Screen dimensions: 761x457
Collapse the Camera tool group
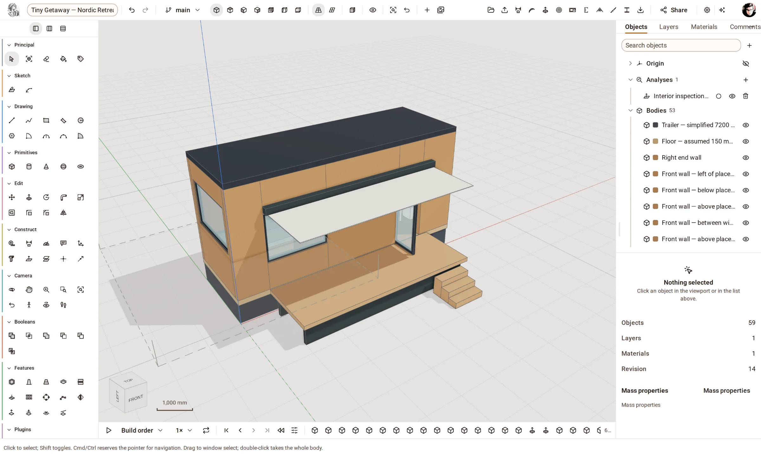9,276
